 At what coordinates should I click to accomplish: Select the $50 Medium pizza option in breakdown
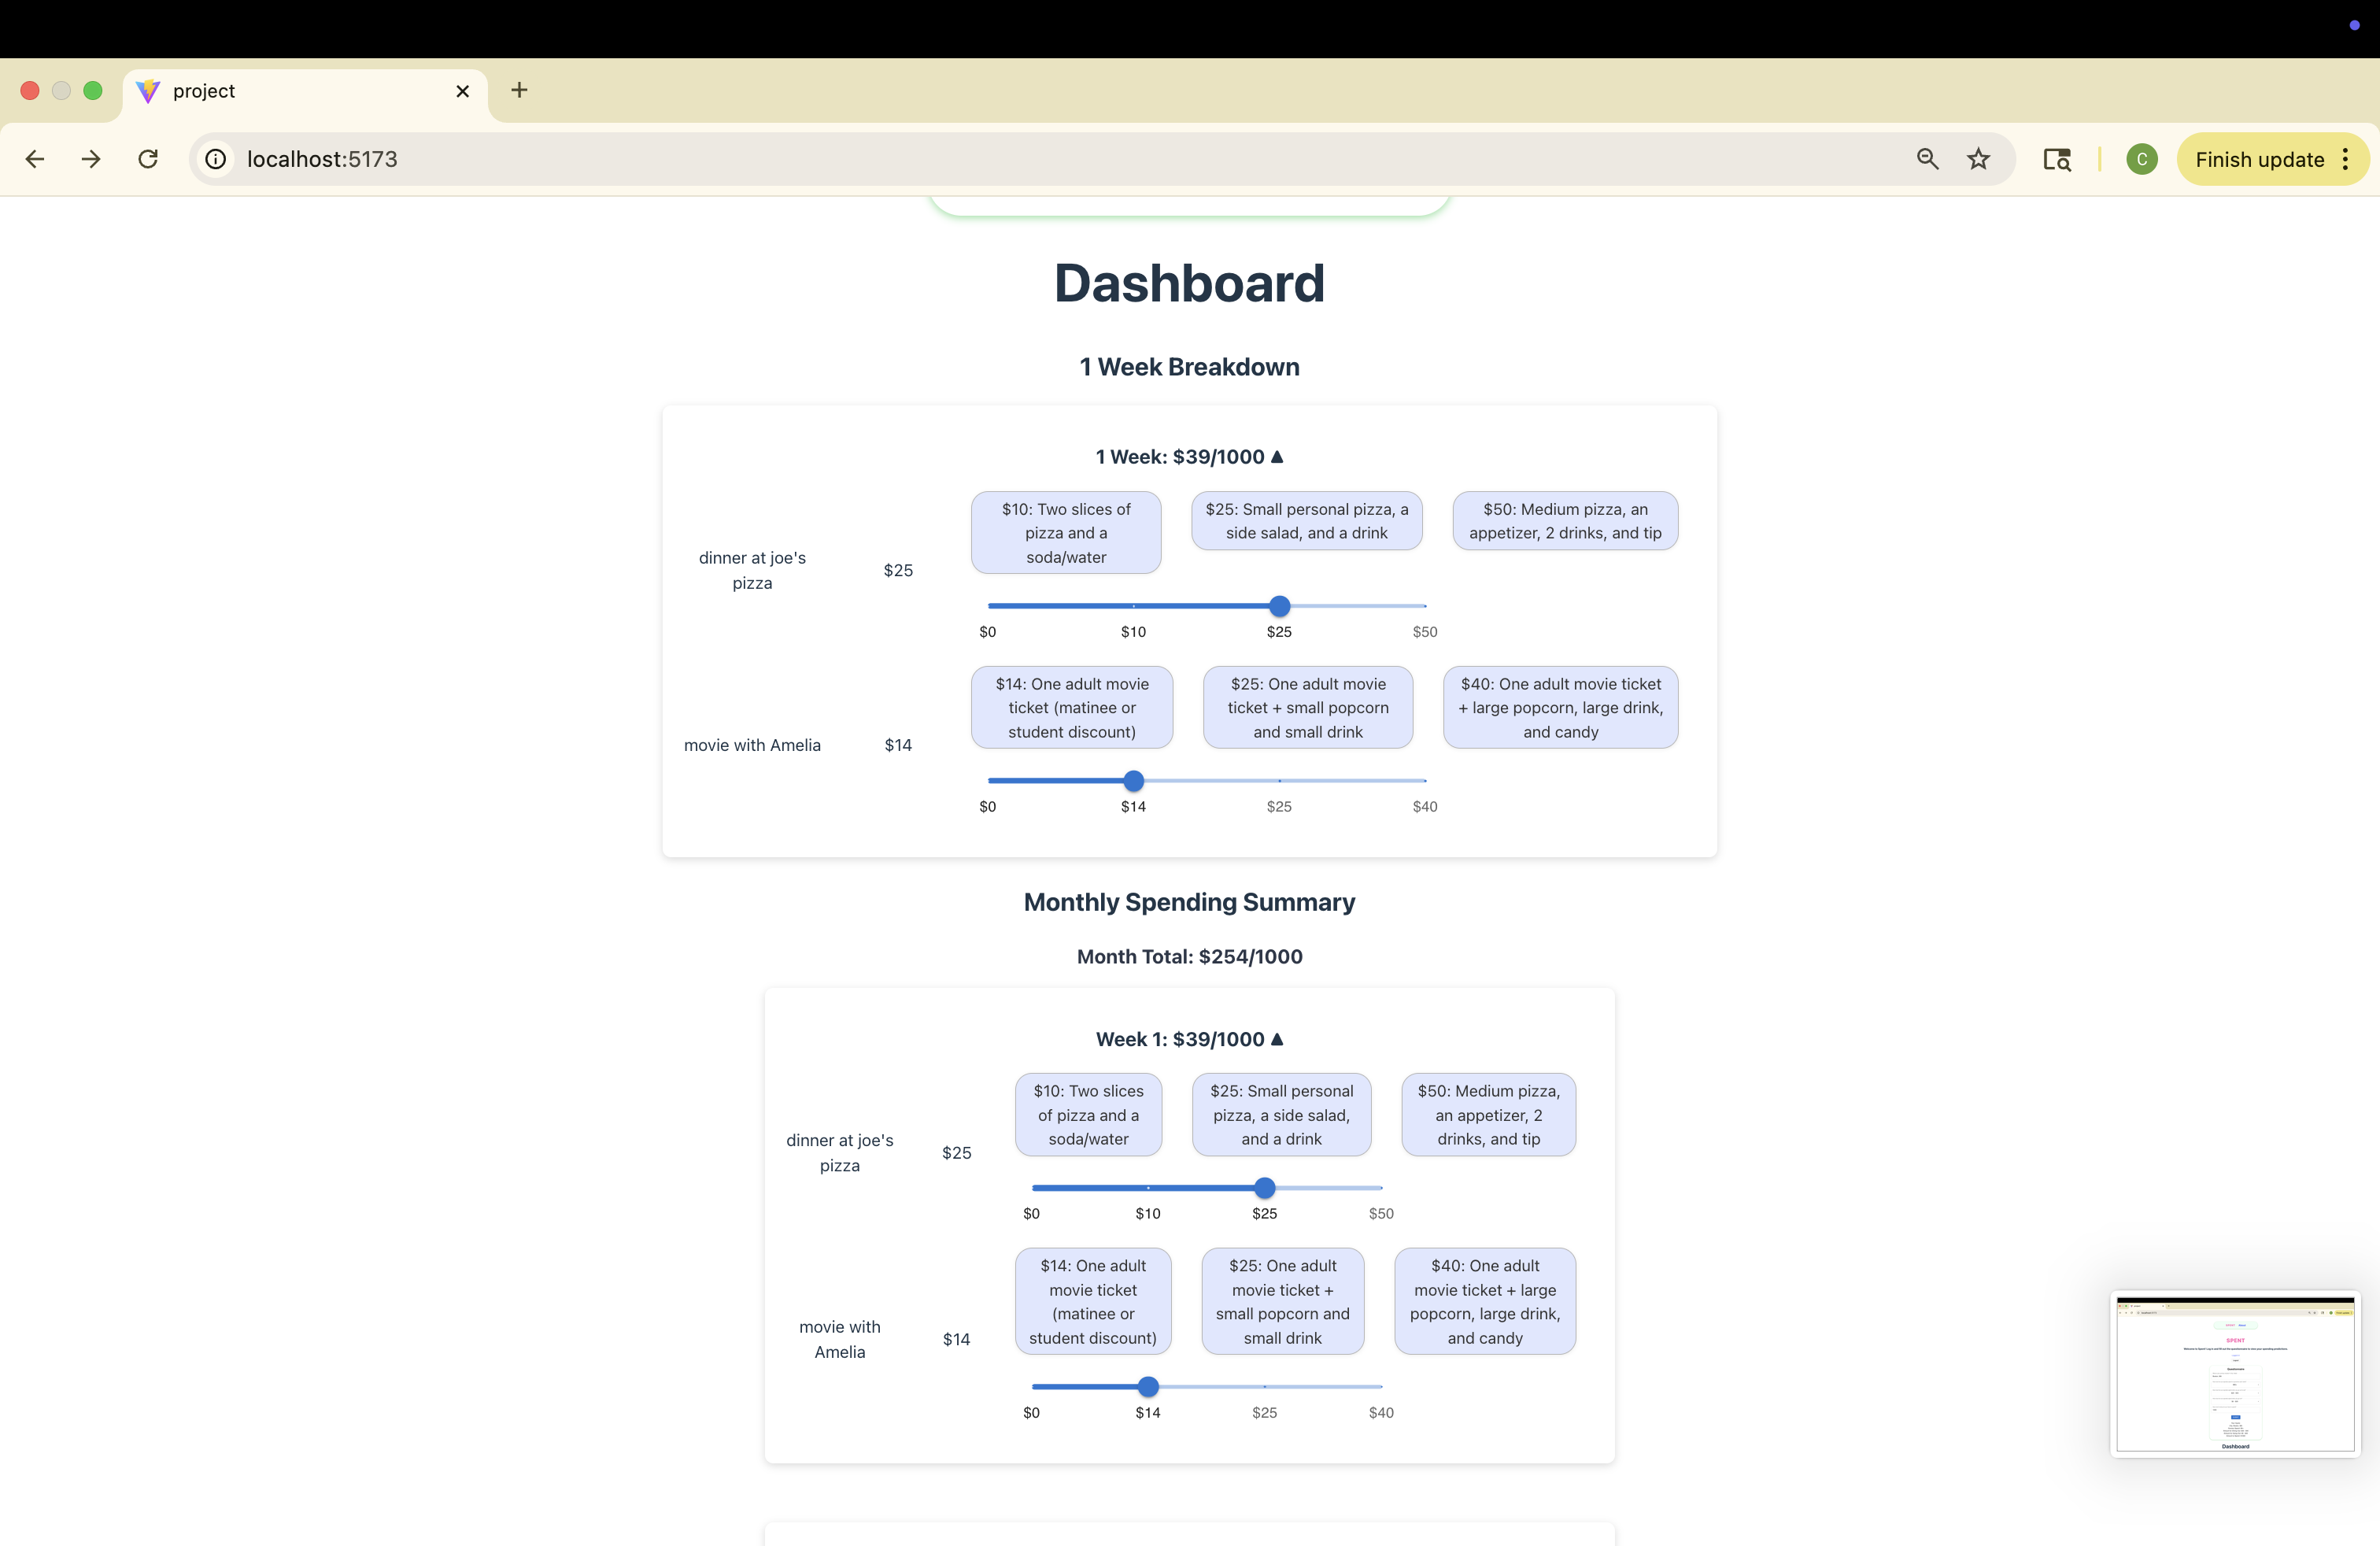[x=1564, y=521]
